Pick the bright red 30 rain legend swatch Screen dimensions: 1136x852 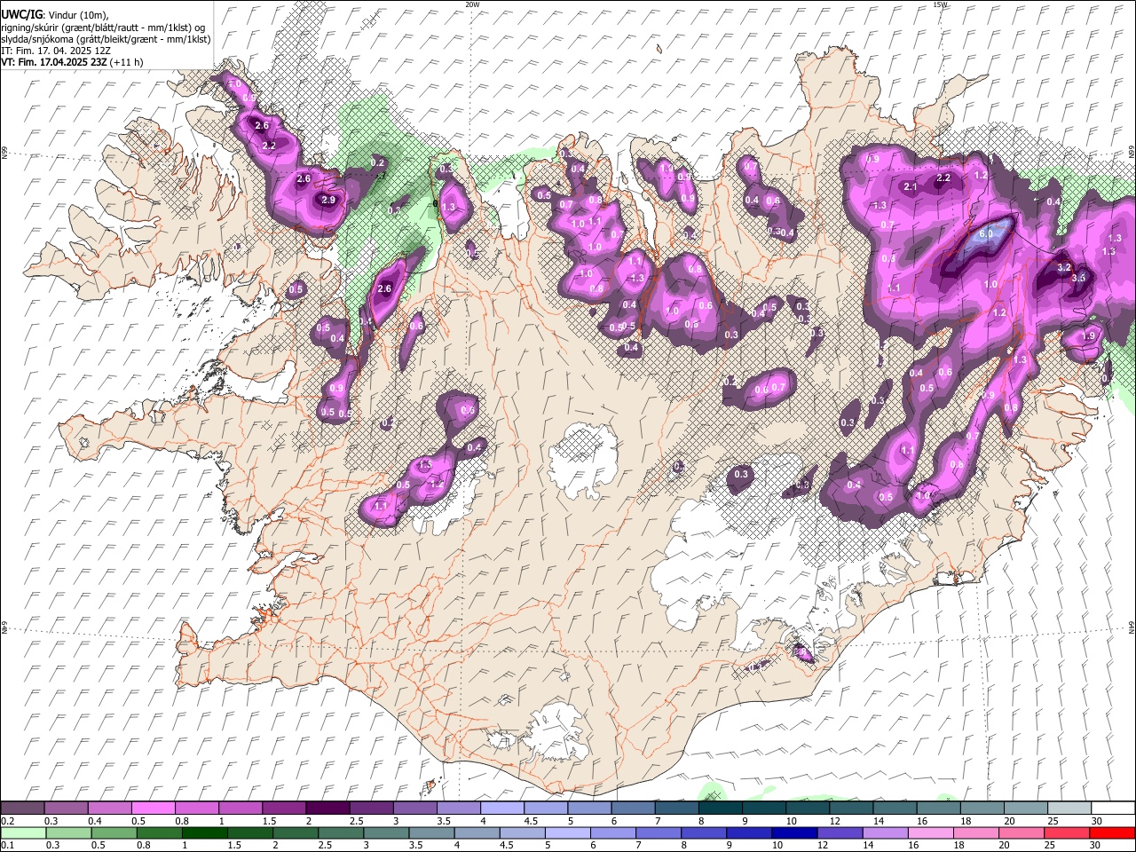[x=1112, y=833]
